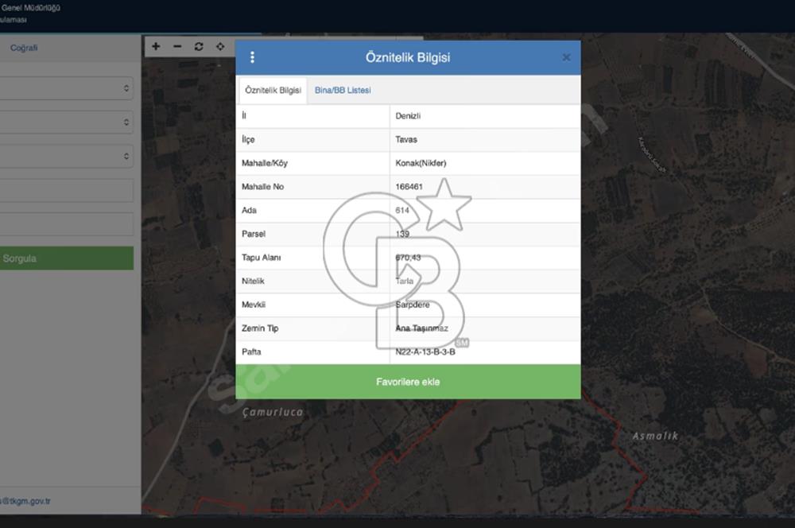Screen dimensions: 795x528
Task: Click the Asmalık label on the map
Action: (656, 436)
